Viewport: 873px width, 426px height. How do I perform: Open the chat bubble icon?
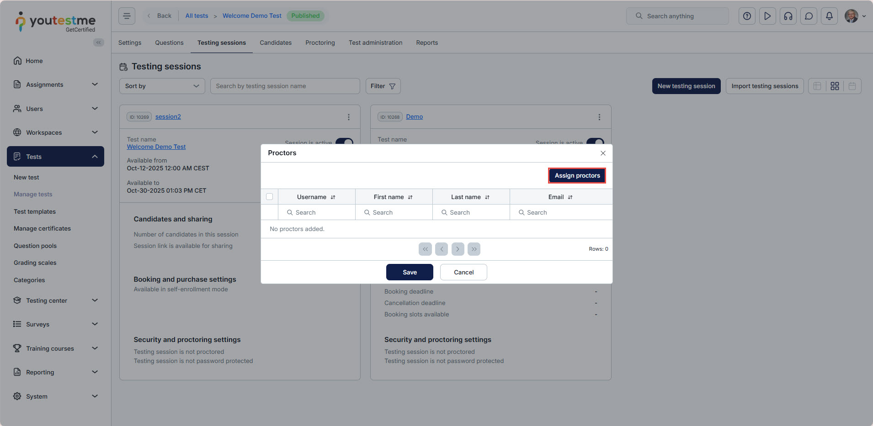point(809,16)
